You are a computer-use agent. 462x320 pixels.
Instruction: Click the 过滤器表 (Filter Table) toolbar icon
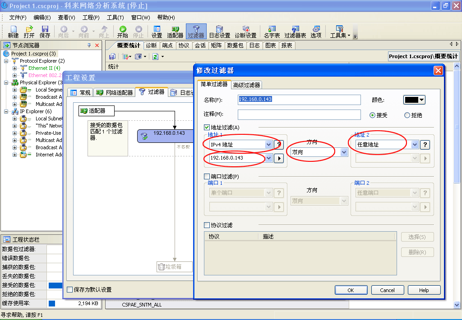coord(295,32)
